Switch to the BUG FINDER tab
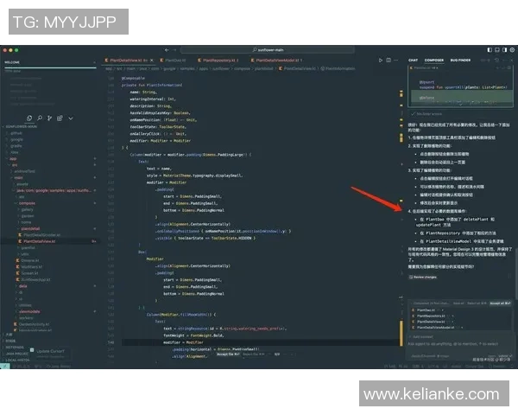518x415 pixels. point(459,61)
